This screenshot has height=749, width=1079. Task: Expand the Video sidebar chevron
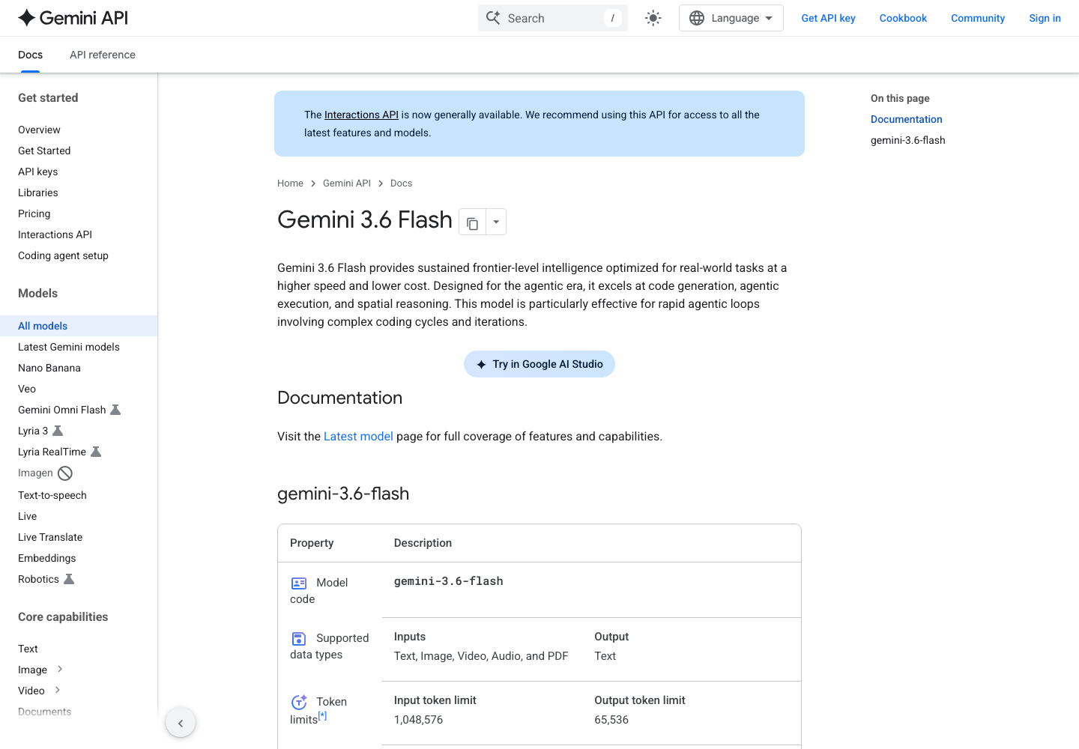pyautogui.click(x=58, y=690)
